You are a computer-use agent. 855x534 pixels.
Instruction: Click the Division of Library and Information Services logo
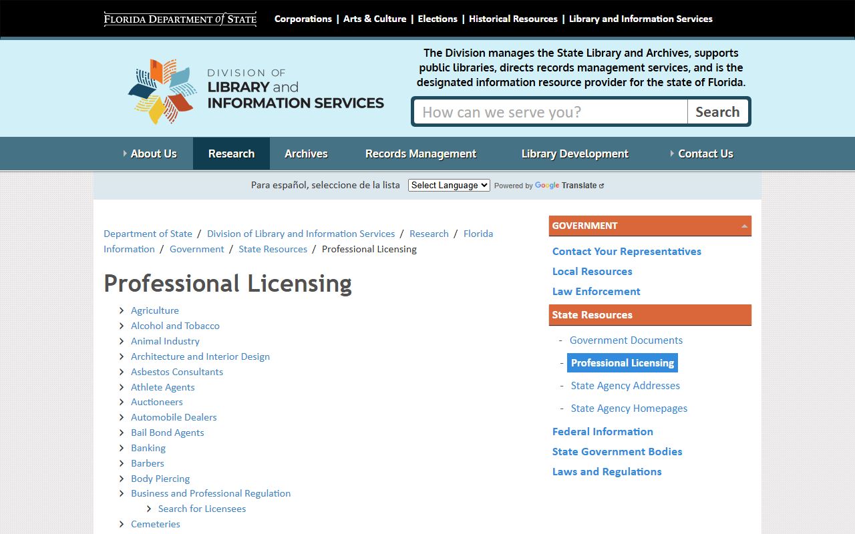click(x=256, y=91)
